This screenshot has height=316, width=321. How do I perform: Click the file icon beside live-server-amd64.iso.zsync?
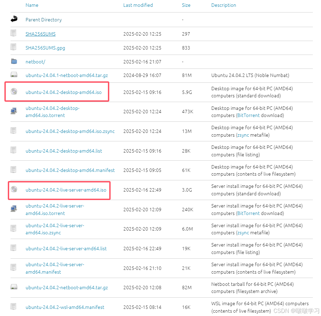[14, 228]
